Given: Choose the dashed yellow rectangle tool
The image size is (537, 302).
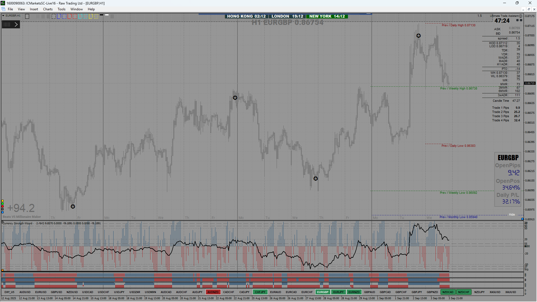Looking at the screenshot, I should [x=96, y=16].
